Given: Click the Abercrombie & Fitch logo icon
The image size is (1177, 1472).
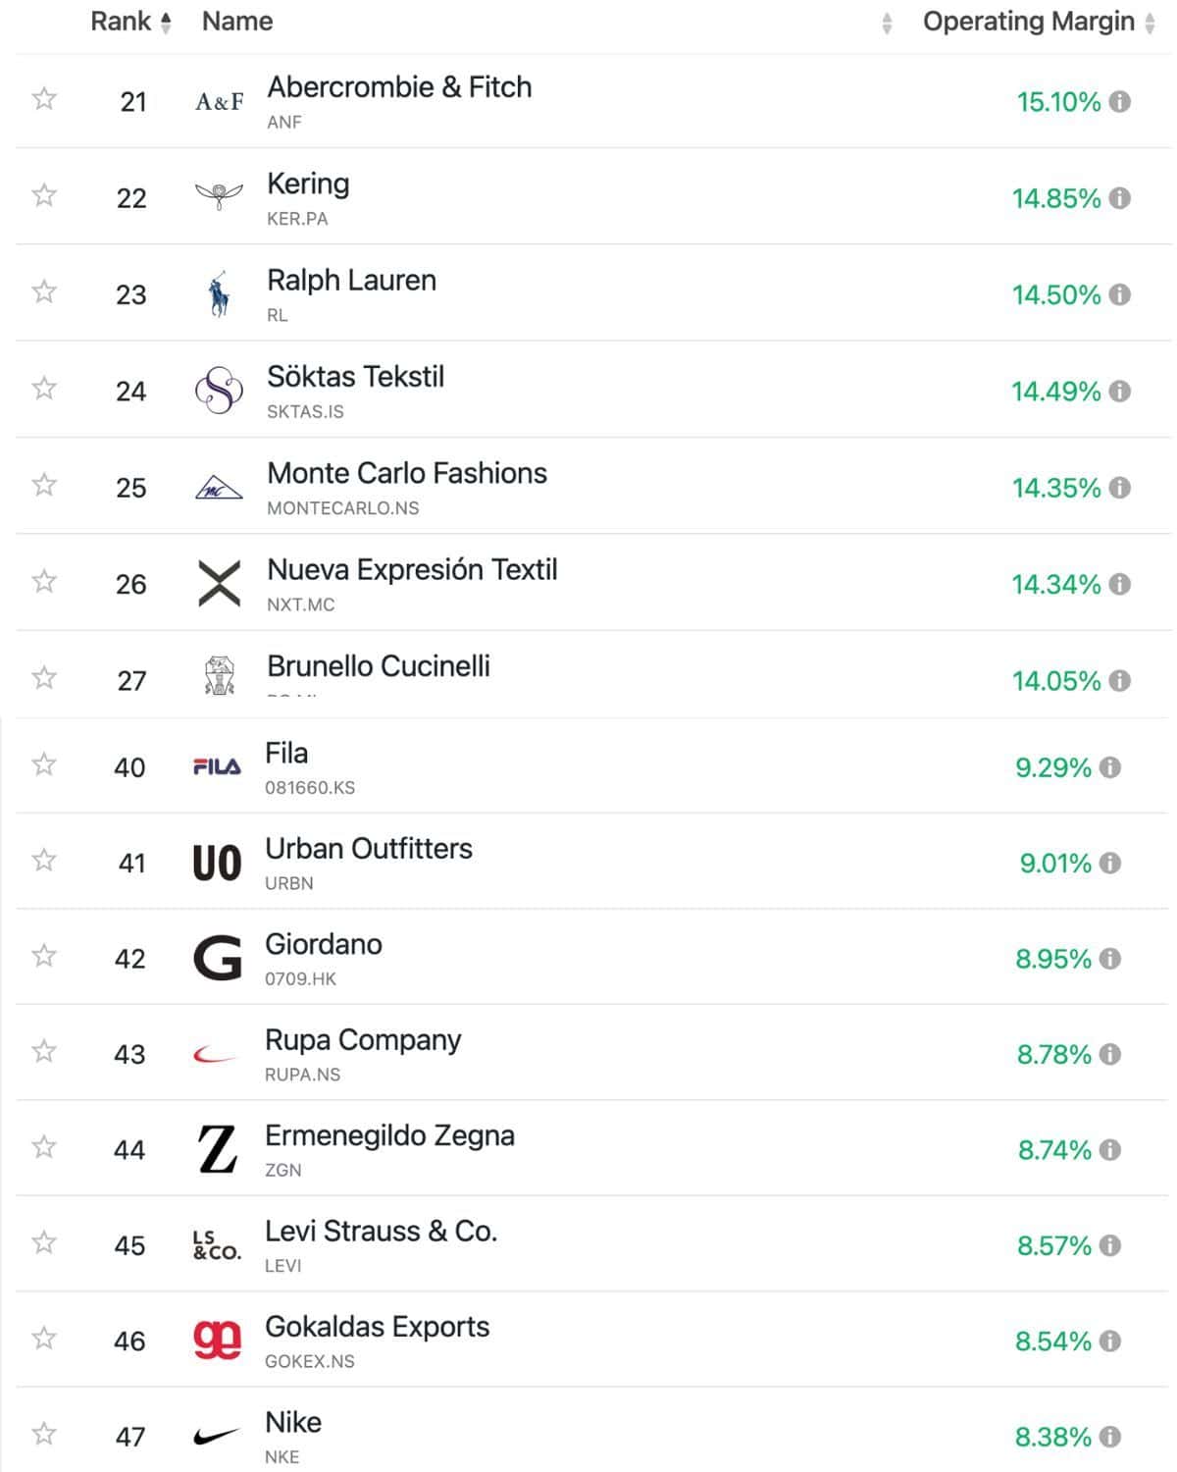Looking at the screenshot, I should (220, 102).
